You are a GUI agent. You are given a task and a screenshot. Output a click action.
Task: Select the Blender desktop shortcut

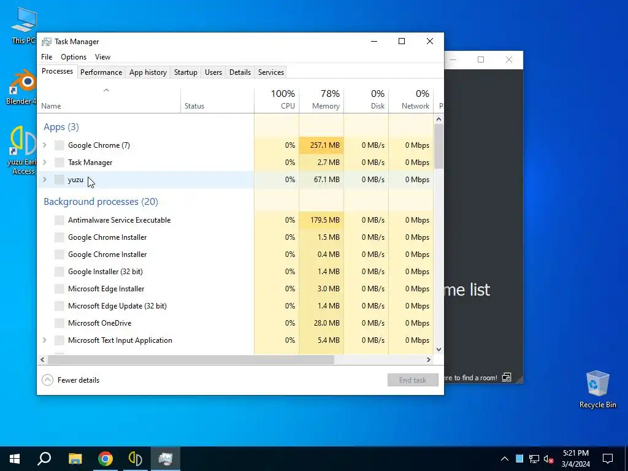pos(21,87)
